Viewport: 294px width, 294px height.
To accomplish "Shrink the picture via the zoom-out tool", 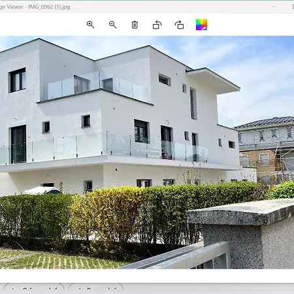I will pos(112,25).
